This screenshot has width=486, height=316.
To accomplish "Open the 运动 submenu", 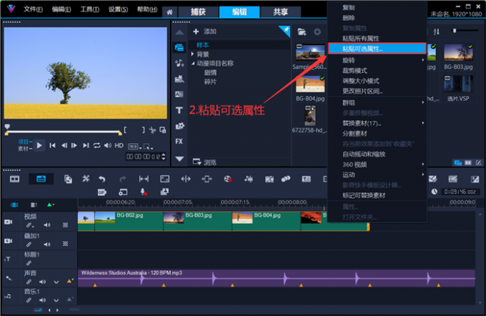I will 377,174.
